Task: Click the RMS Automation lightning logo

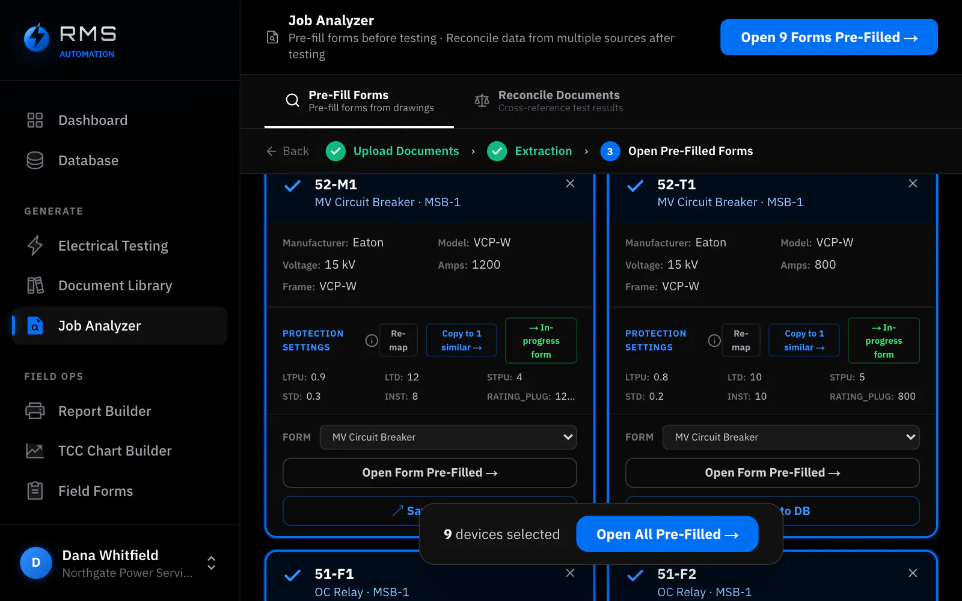Action: point(36,38)
